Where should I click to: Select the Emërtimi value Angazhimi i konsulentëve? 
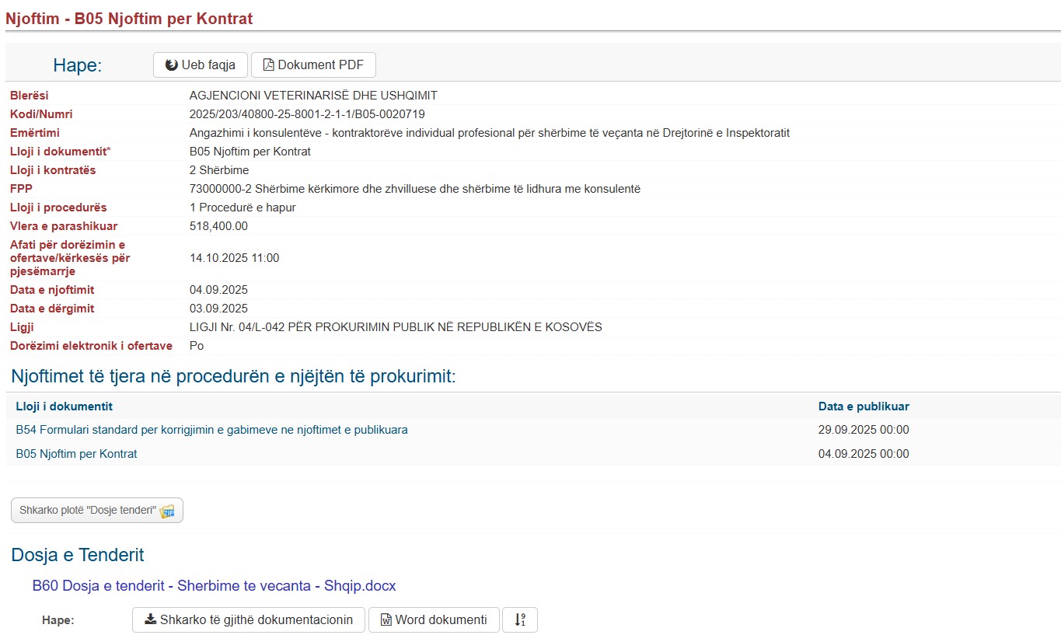[x=490, y=133]
